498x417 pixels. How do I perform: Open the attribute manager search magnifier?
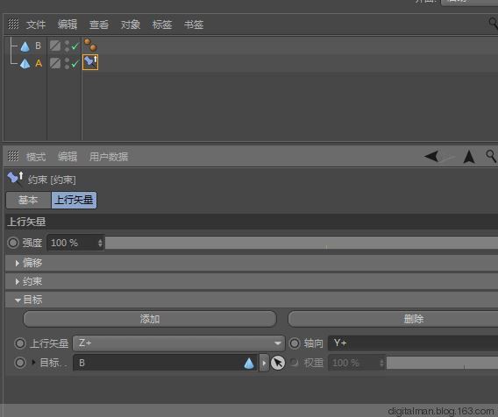pos(491,156)
